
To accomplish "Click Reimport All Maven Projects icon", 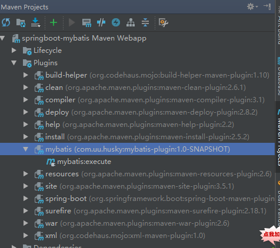I will (6, 22).
